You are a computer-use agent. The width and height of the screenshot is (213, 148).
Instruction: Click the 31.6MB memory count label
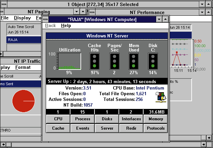pos(157,112)
